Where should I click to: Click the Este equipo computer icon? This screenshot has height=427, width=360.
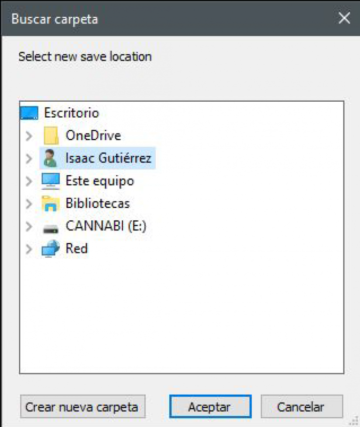(51, 181)
